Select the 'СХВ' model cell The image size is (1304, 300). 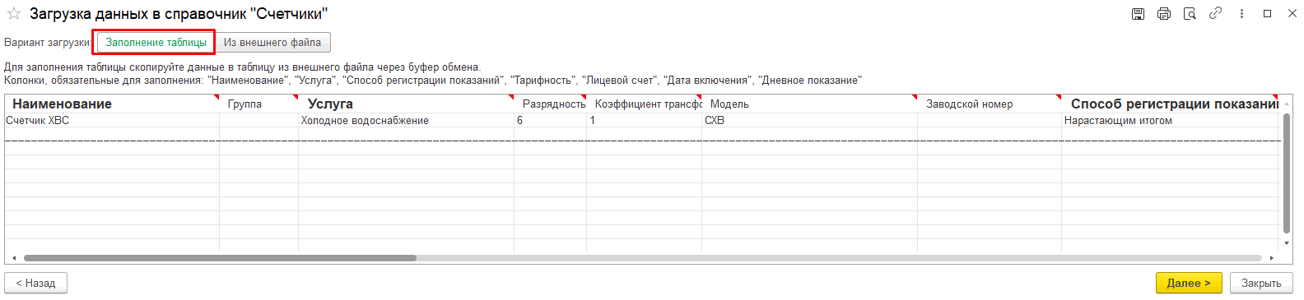810,120
